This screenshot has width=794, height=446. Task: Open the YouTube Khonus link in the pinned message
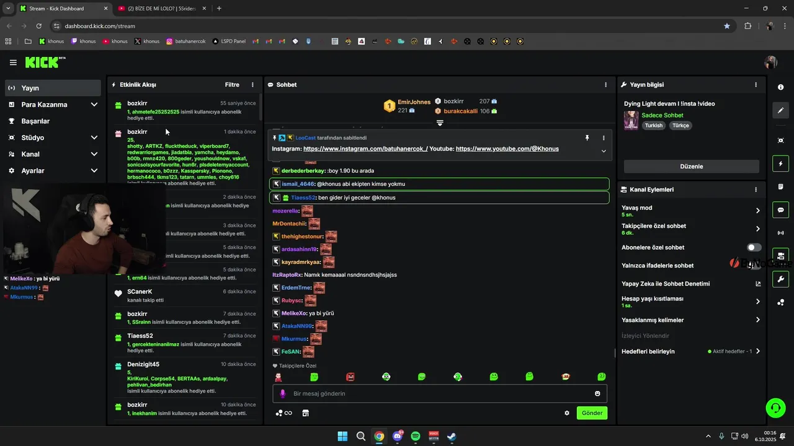point(507,149)
